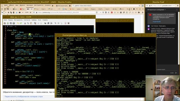Open page actions three-dots in address bar
180x101 pixels.
pyautogui.click(x=101, y=12)
